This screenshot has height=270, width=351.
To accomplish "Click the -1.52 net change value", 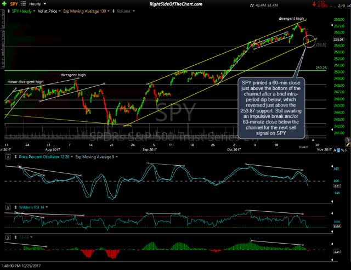I will pyautogui.click(x=321, y=2).
